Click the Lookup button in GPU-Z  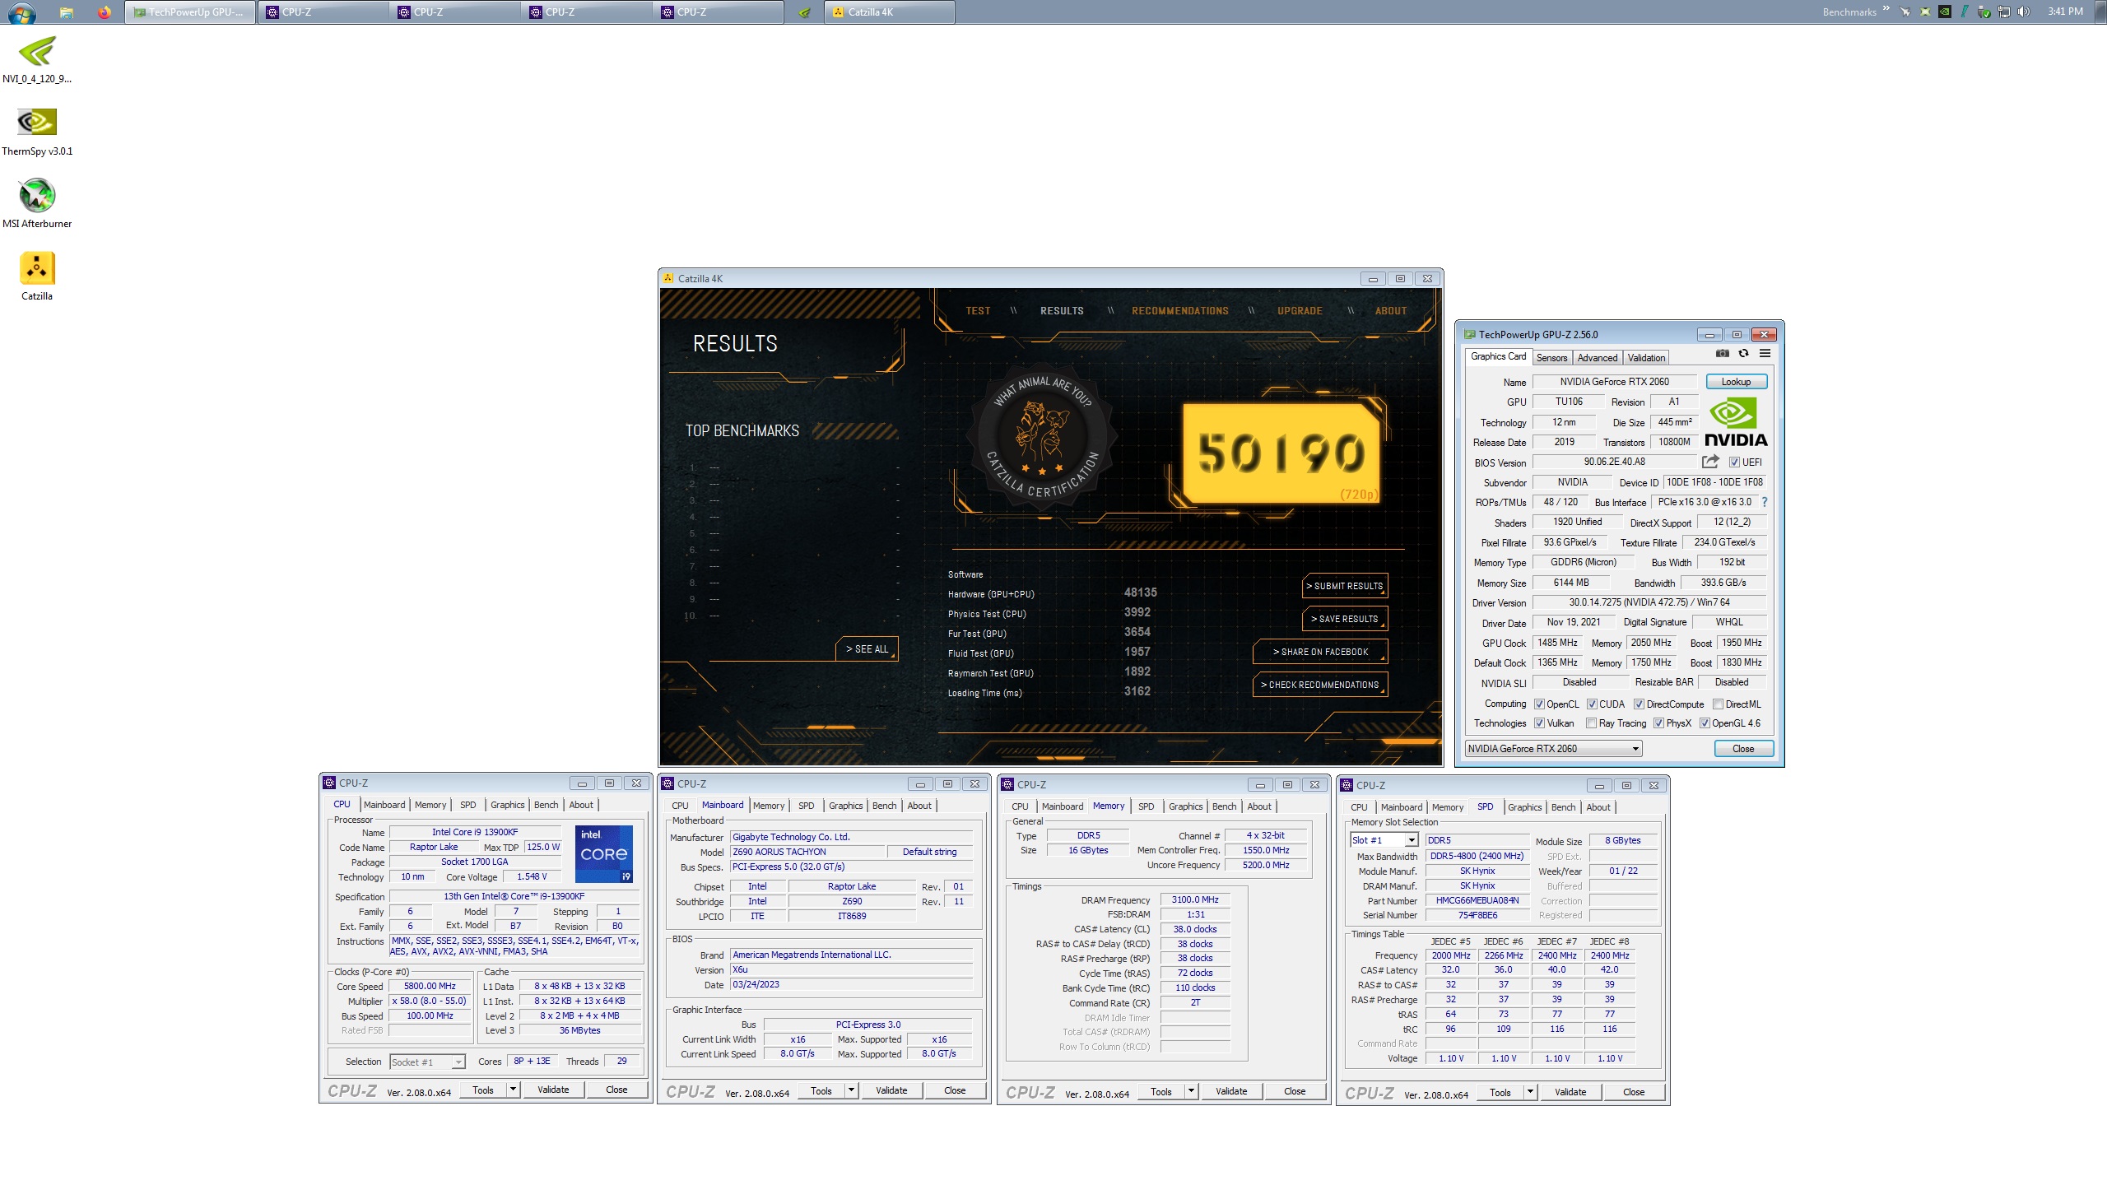pyautogui.click(x=1736, y=382)
